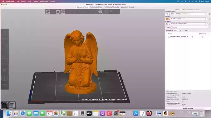
Task: Open Safari from the dock
Action: tap(22, 113)
